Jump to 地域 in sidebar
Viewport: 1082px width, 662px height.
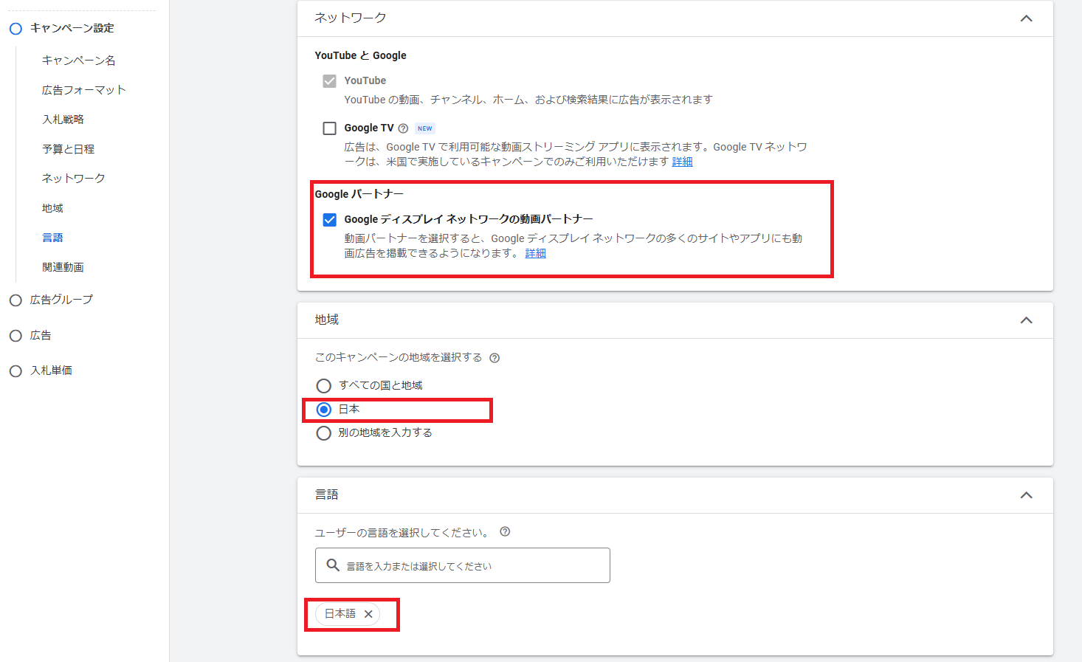pos(52,208)
